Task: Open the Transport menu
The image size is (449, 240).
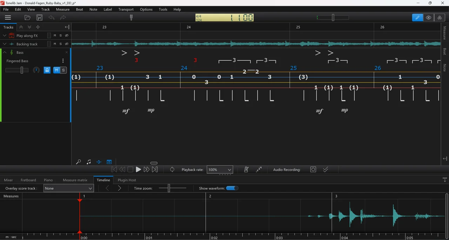Action: click(126, 9)
